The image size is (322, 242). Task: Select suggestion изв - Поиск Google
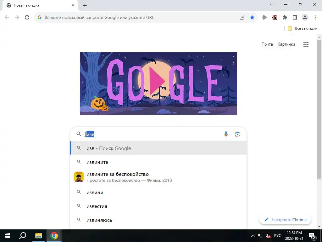click(158, 148)
